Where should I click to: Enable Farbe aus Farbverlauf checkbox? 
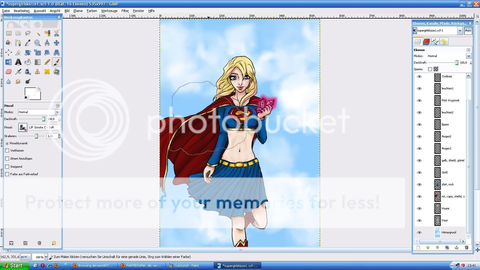(7, 174)
